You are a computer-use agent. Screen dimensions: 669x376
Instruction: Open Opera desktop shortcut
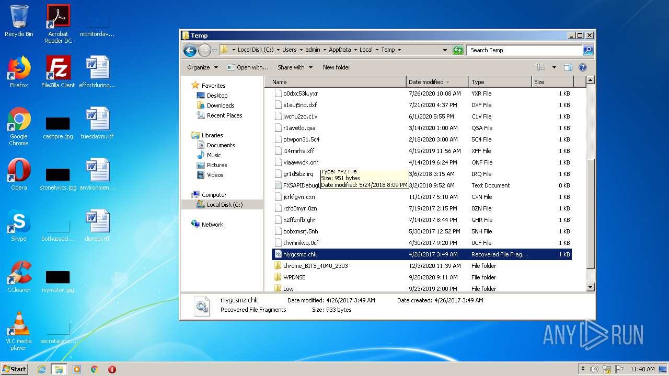click(19, 174)
